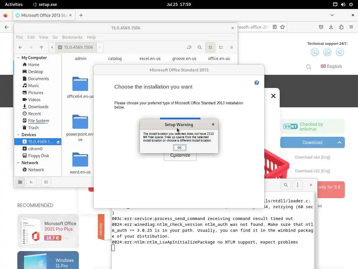
Task: Open the Go menu in file manager
Action: point(55,37)
